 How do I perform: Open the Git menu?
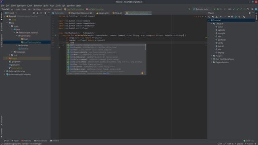click(x=64, y=6)
